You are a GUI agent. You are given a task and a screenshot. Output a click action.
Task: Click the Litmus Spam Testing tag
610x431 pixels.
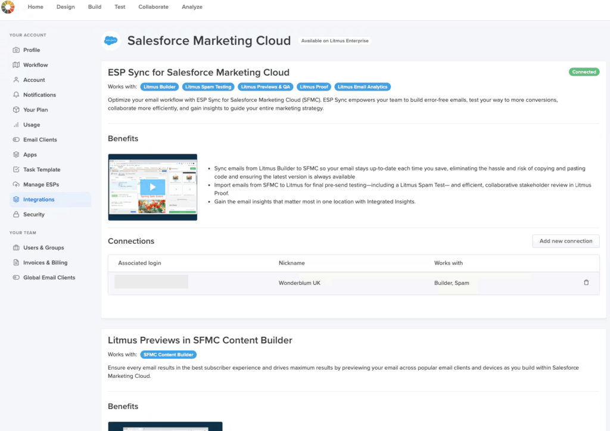click(x=208, y=87)
